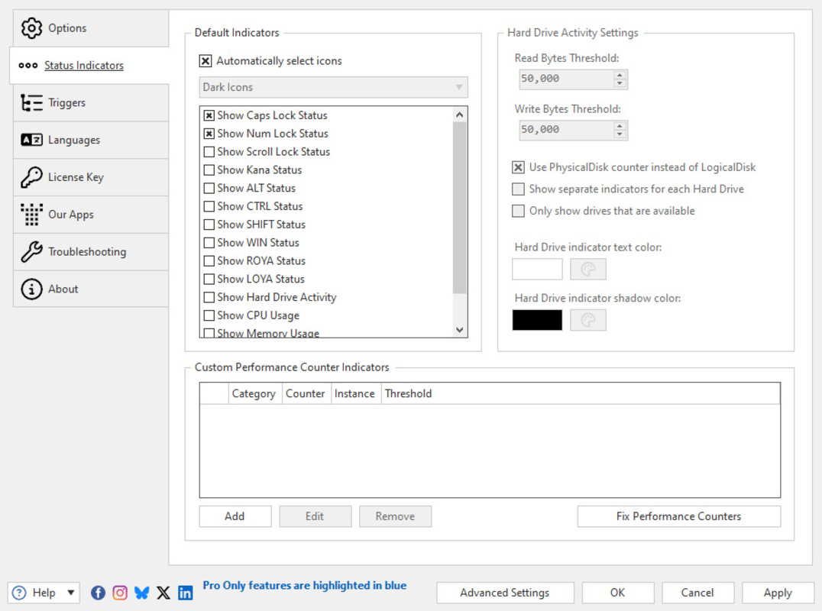Open the Dark Icons dropdown

pyautogui.click(x=333, y=87)
